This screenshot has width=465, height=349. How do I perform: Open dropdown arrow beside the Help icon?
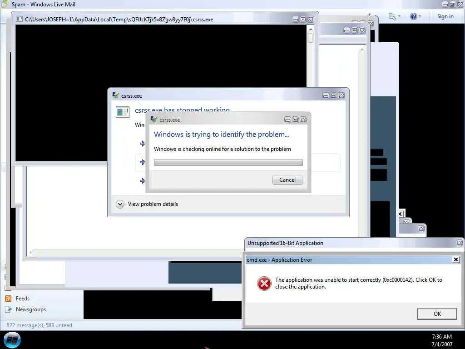420,16
